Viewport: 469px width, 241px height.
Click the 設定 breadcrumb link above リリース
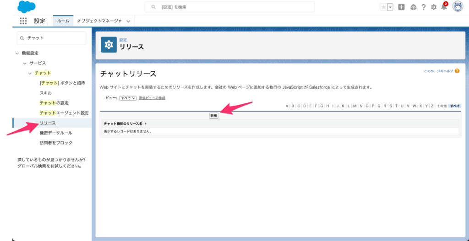(x=123, y=40)
